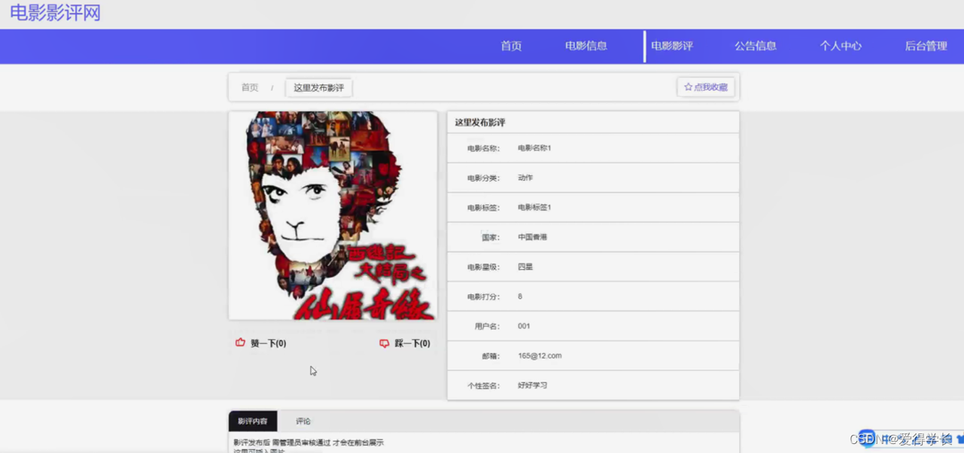Click the 电影打分: label

483,297
